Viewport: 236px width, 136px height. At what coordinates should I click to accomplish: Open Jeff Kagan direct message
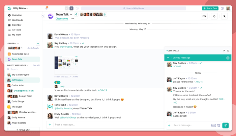pyautogui.click(x=23, y=80)
